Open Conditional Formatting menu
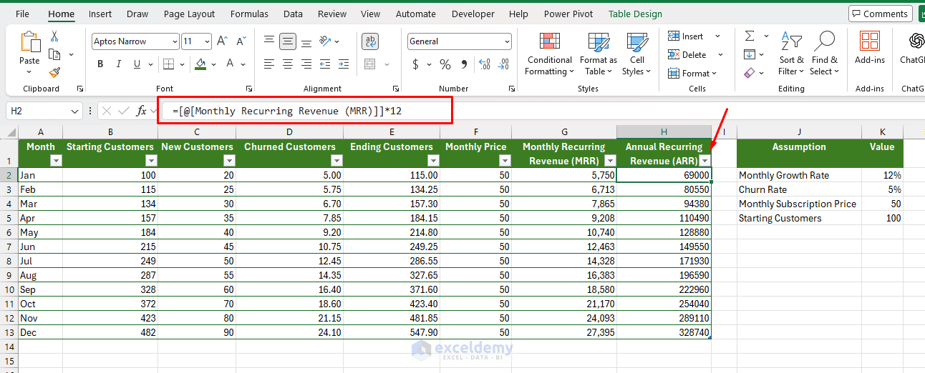The image size is (925, 373). [x=549, y=54]
